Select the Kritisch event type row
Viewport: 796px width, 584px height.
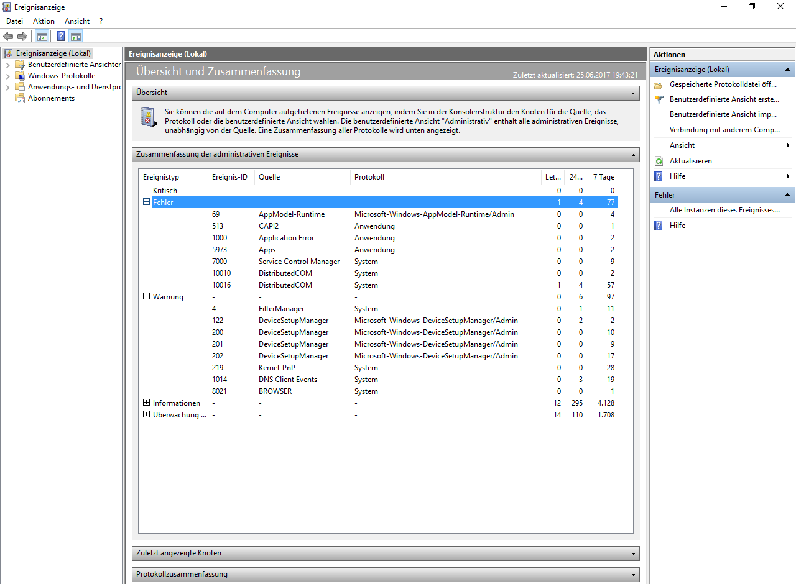[379, 191]
